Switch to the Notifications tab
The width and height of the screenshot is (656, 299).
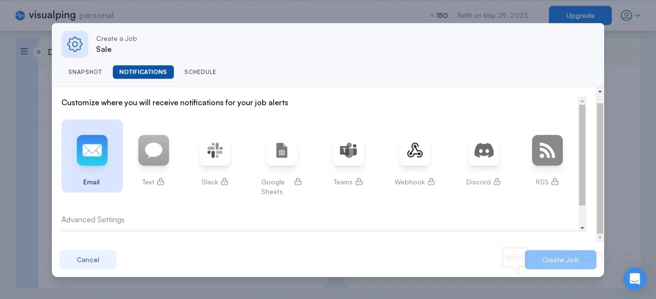coord(143,72)
